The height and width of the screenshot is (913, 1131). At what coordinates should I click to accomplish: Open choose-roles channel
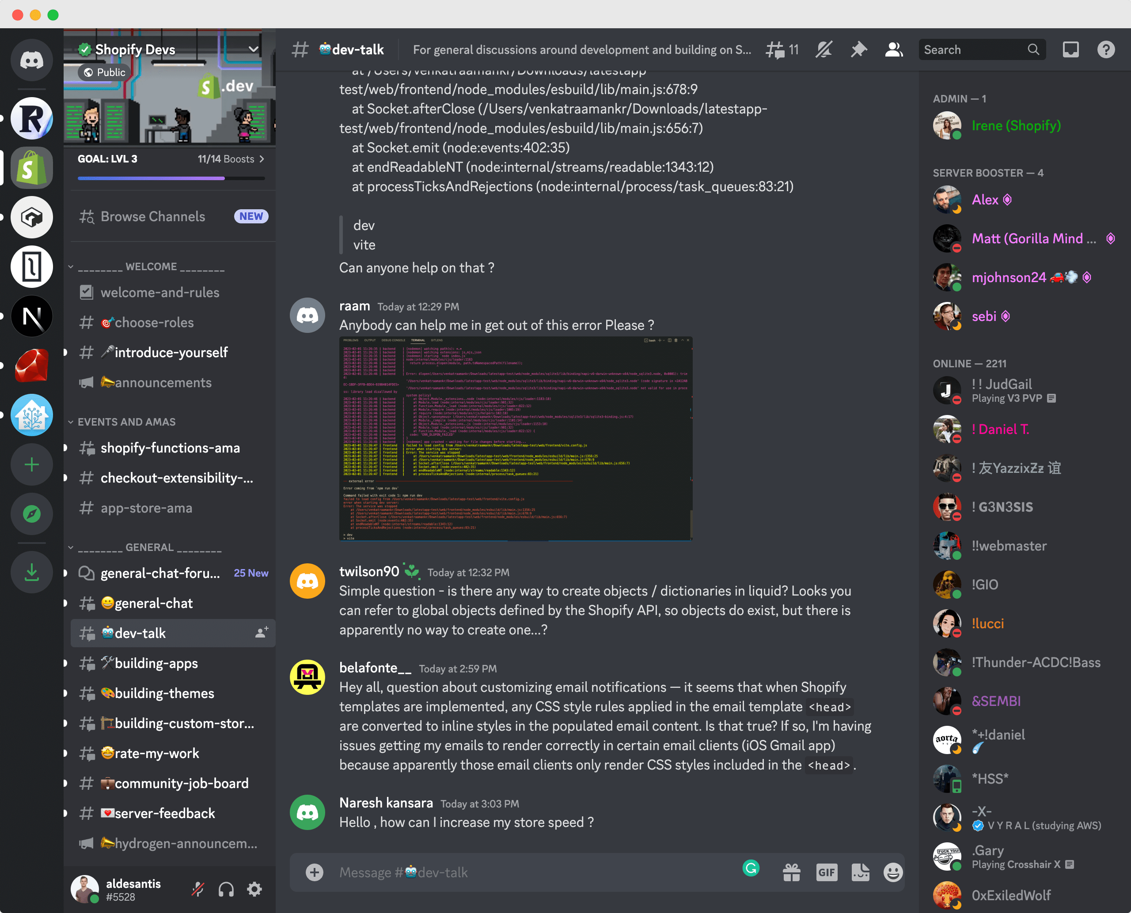tap(173, 322)
